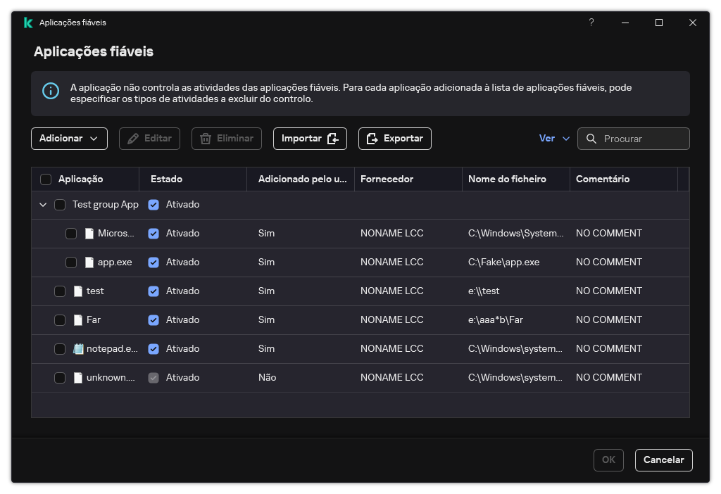Click the Kaspersky logo icon
Image resolution: width=721 pixels, height=494 pixels.
(27, 22)
